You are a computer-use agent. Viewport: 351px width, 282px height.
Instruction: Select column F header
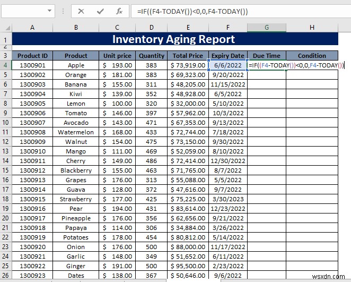coord(228,28)
